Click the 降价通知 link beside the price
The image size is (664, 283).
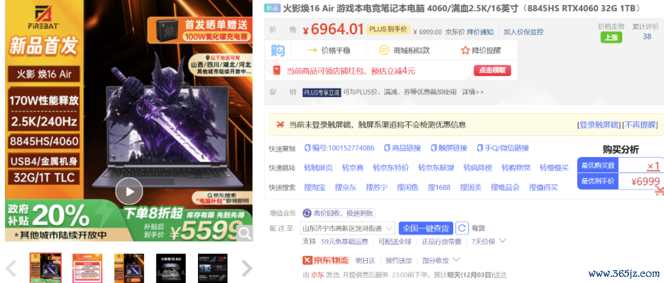pyautogui.click(x=480, y=32)
